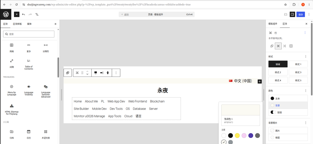The image size is (313, 144).
Task: Apply block style 样式 3
Action: (x=298, y=72)
